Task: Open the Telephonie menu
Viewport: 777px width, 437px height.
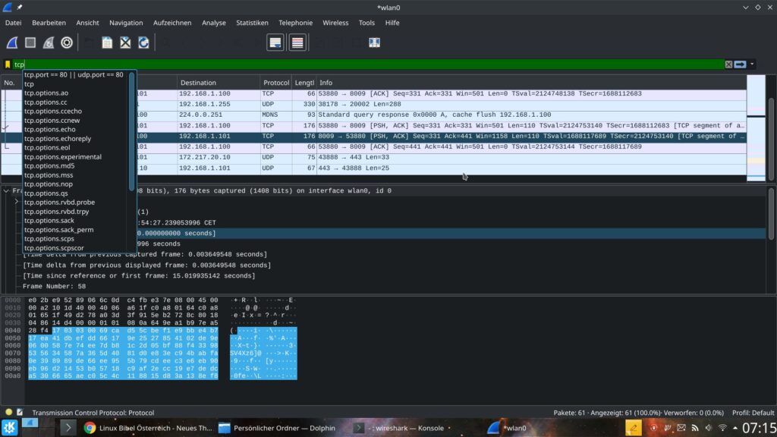Action: click(295, 23)
